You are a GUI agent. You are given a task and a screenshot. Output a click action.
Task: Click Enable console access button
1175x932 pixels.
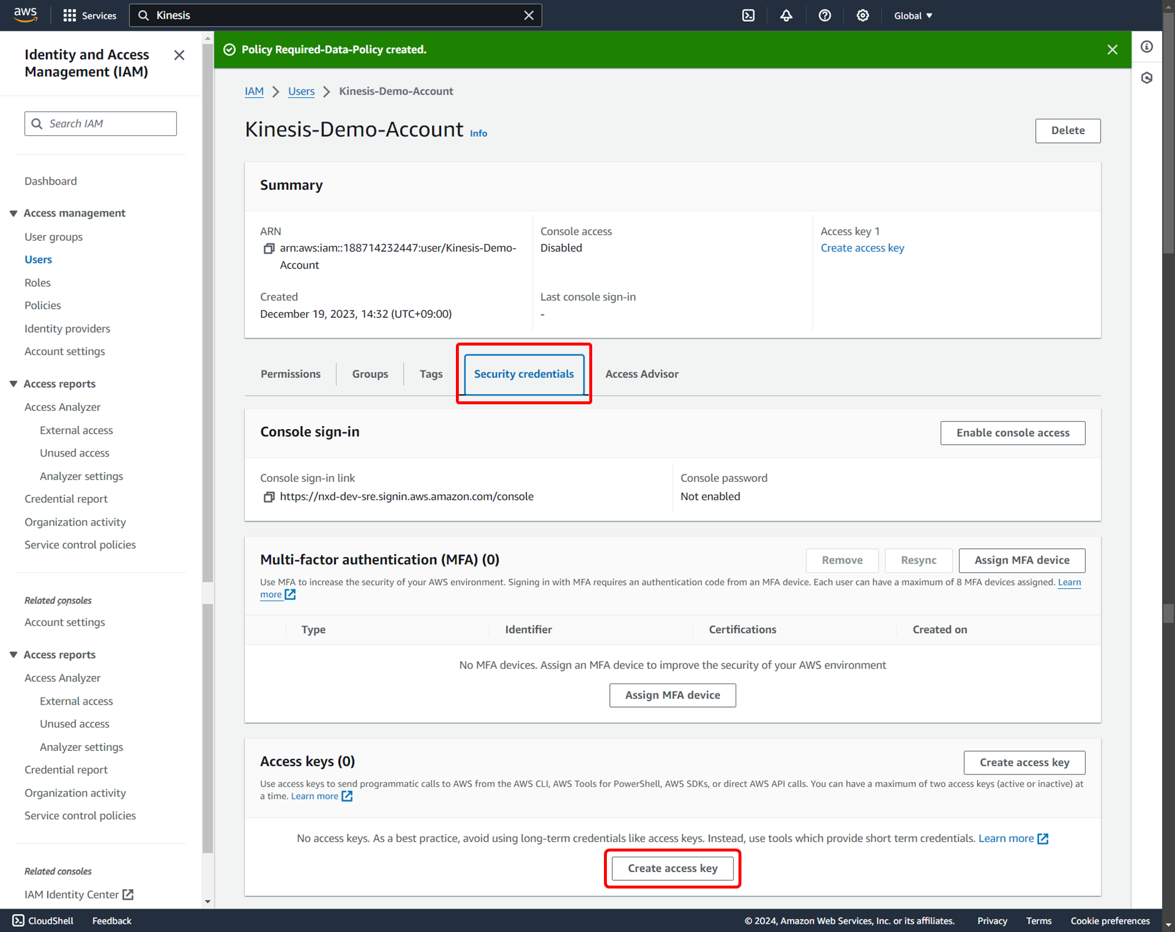click(1012, 433)
